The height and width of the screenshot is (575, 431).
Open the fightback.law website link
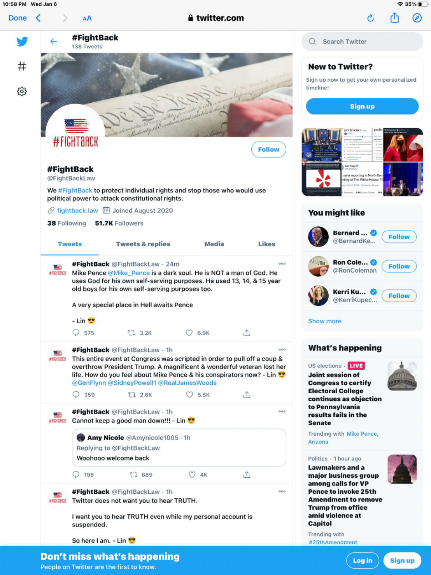[77, 210]
